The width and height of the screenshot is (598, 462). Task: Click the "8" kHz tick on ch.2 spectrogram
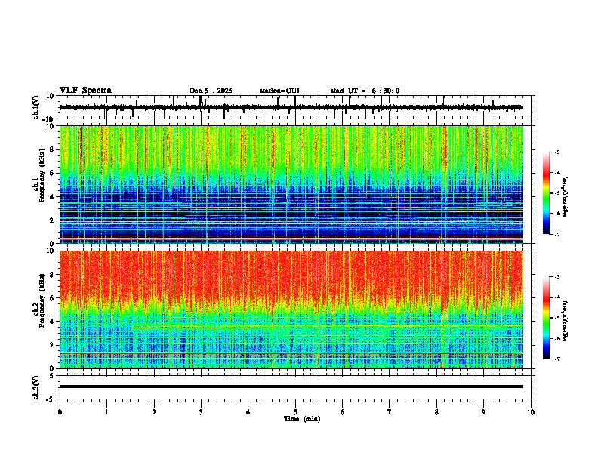[53, 275]
